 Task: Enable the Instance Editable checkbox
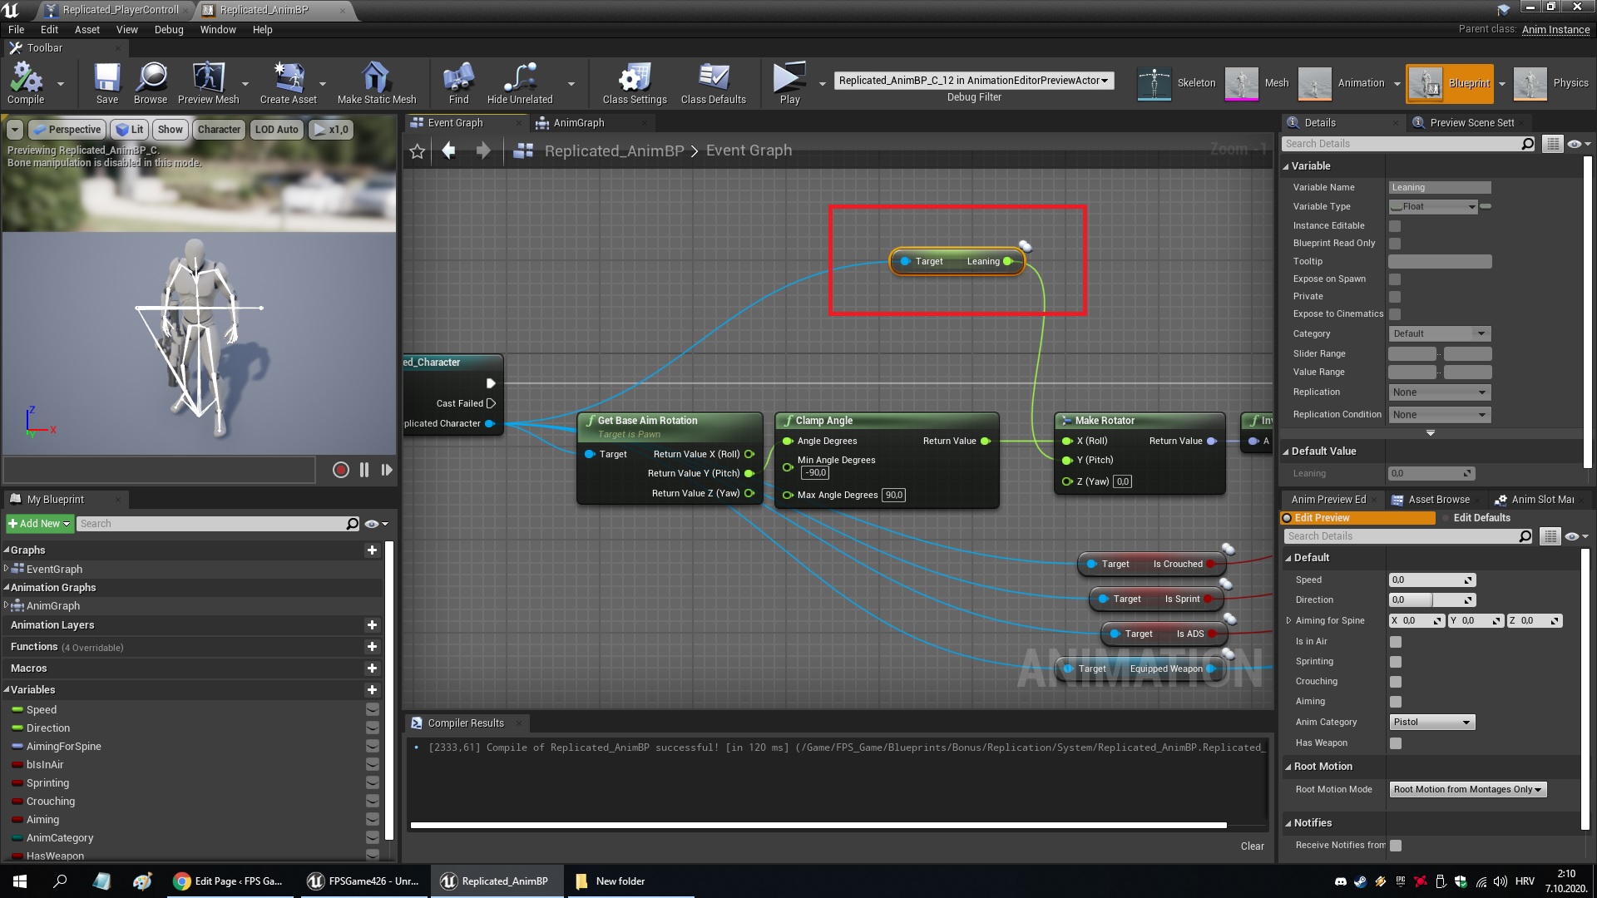click(1395, 225)
